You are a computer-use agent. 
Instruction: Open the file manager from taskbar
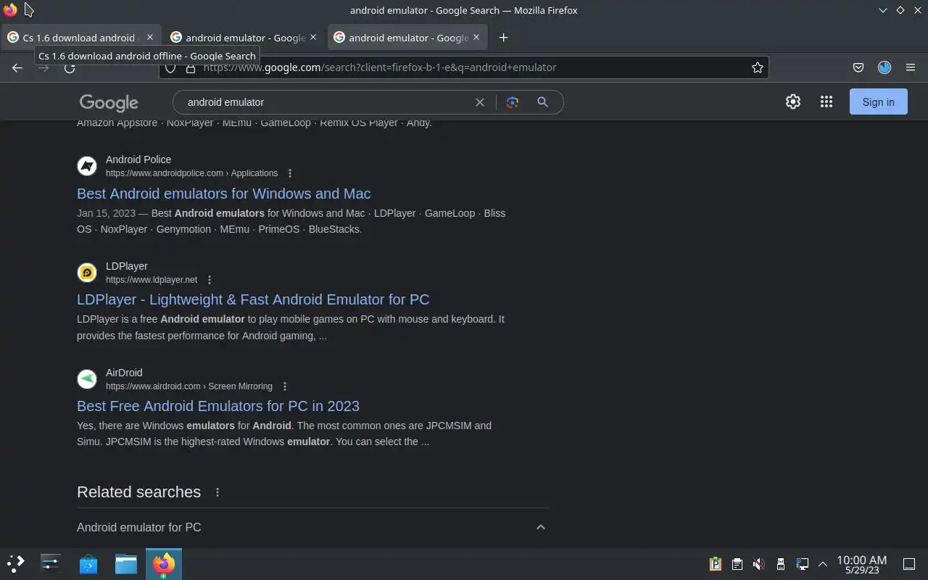(x=126, y=563)
